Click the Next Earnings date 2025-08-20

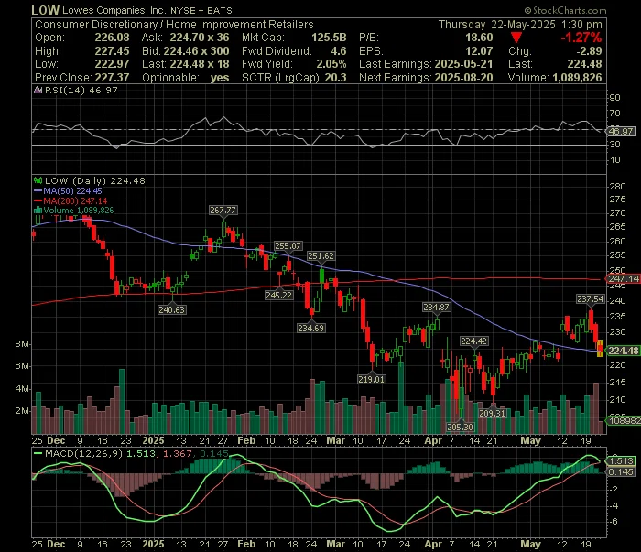coord(463,78)
